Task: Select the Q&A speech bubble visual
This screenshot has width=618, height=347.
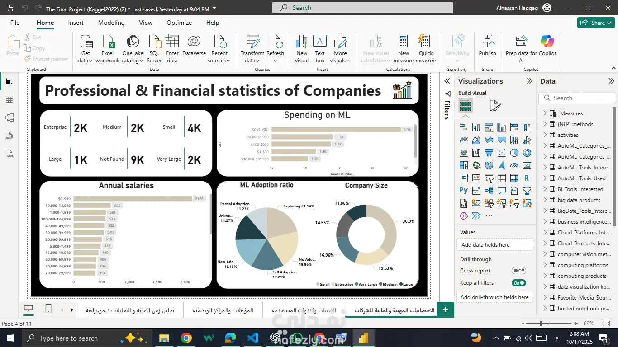Action: [x=502, y=191]
